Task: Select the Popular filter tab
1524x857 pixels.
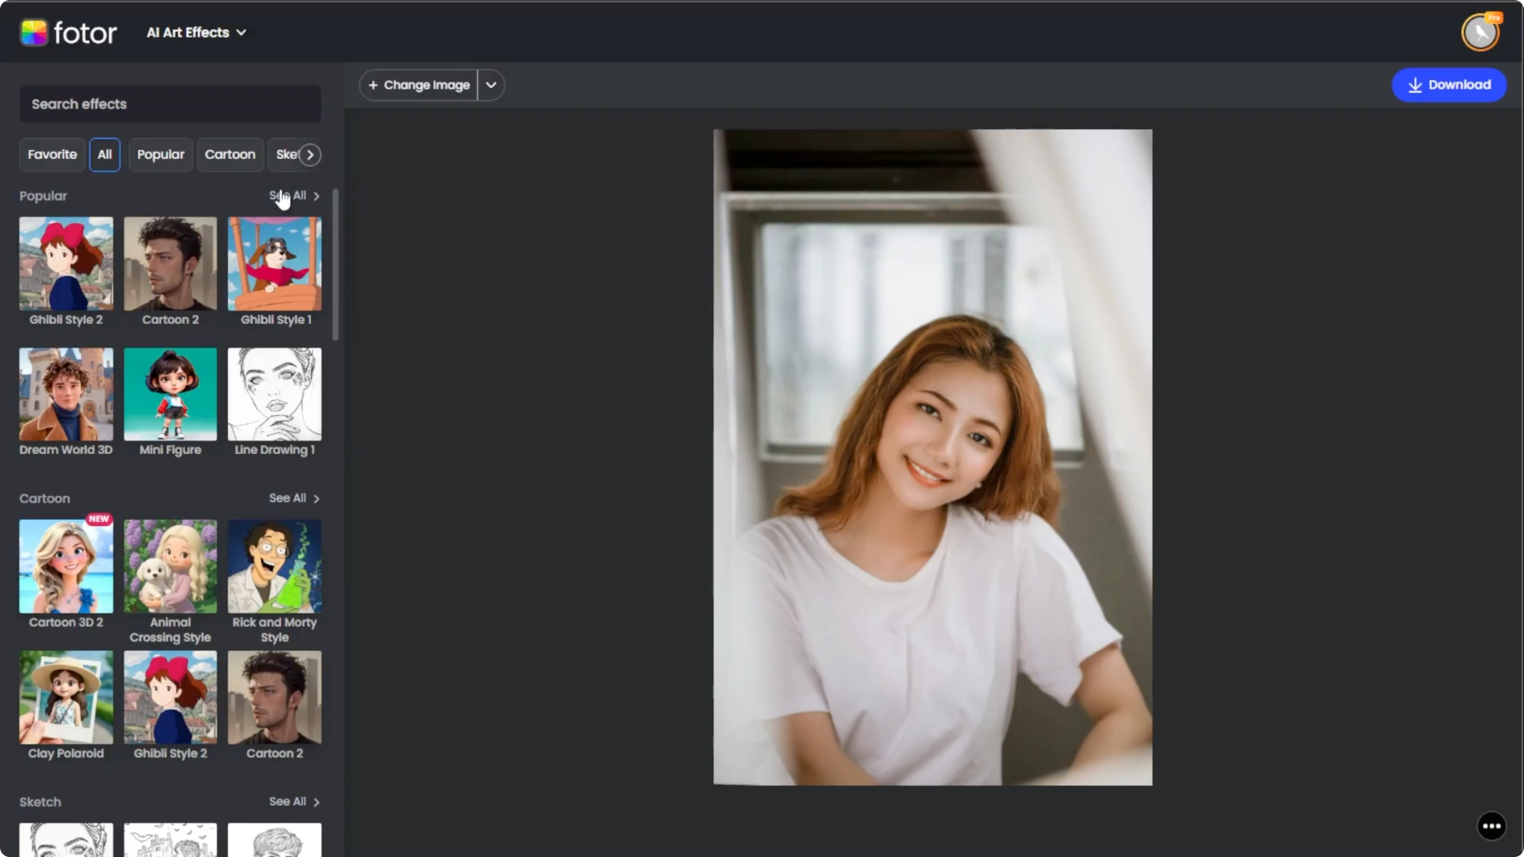Action: pos(161,154)
